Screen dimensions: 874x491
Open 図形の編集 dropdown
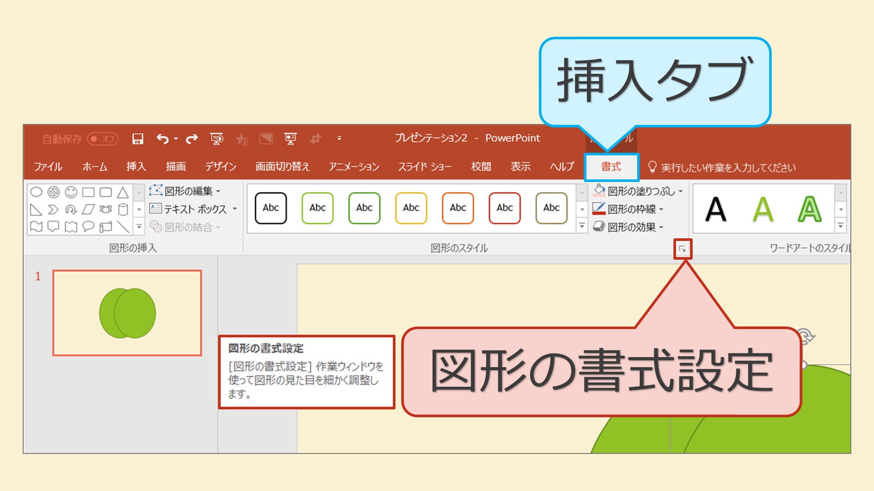click(x=185, y=191)
